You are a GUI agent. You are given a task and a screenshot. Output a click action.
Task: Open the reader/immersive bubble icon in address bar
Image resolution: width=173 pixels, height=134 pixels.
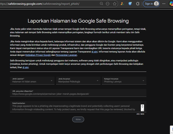click(108, 4)
